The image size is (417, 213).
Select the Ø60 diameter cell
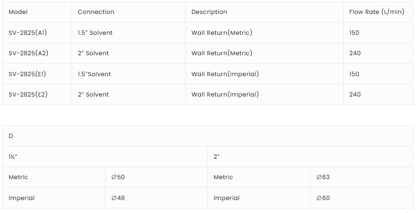323,198
